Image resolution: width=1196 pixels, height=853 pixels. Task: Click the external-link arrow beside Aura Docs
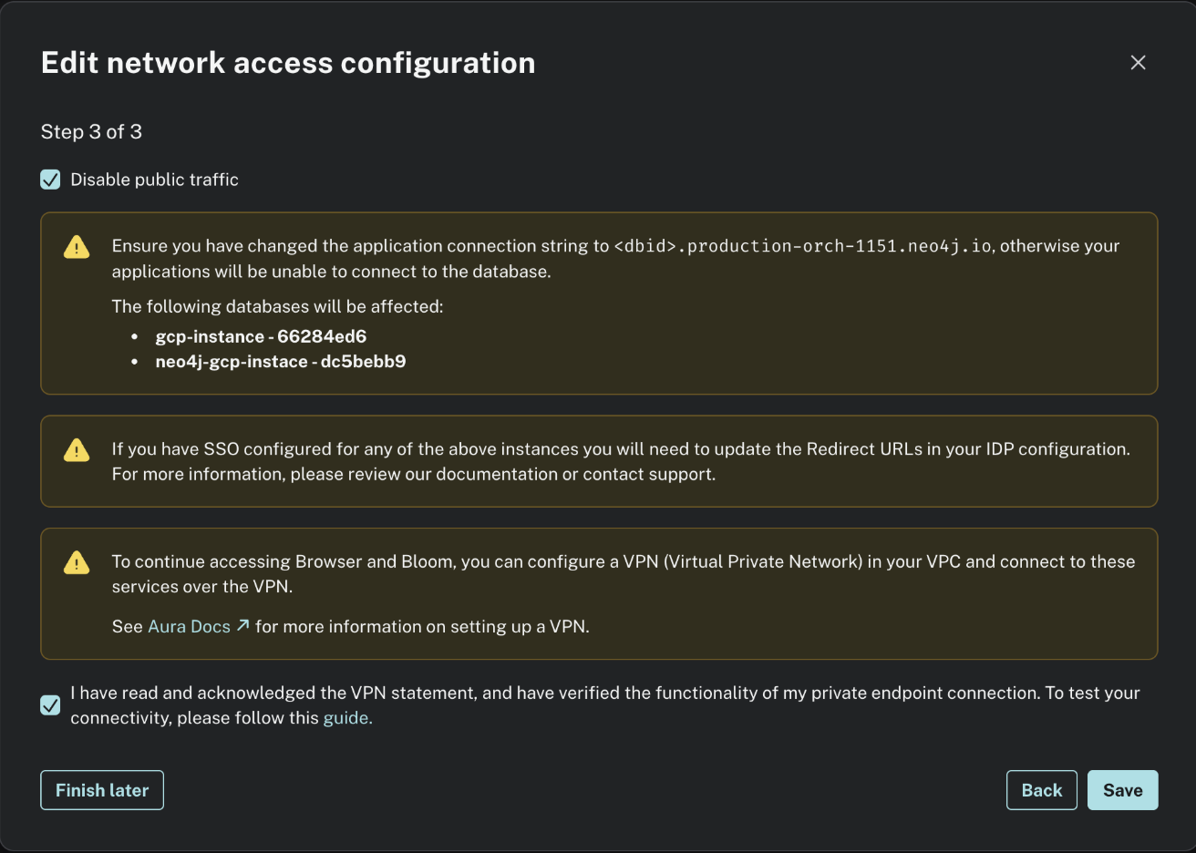[242, 626]
